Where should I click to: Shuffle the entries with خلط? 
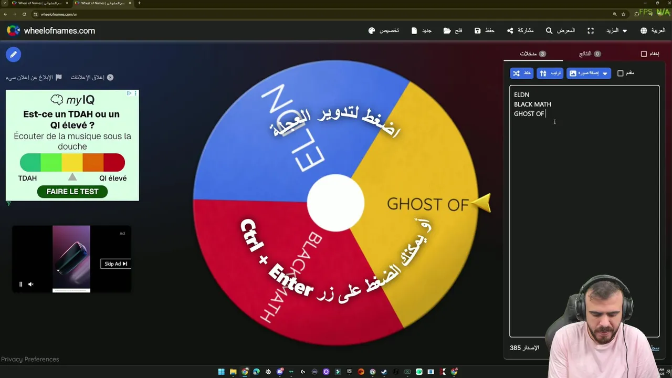[x=522, y=73]
